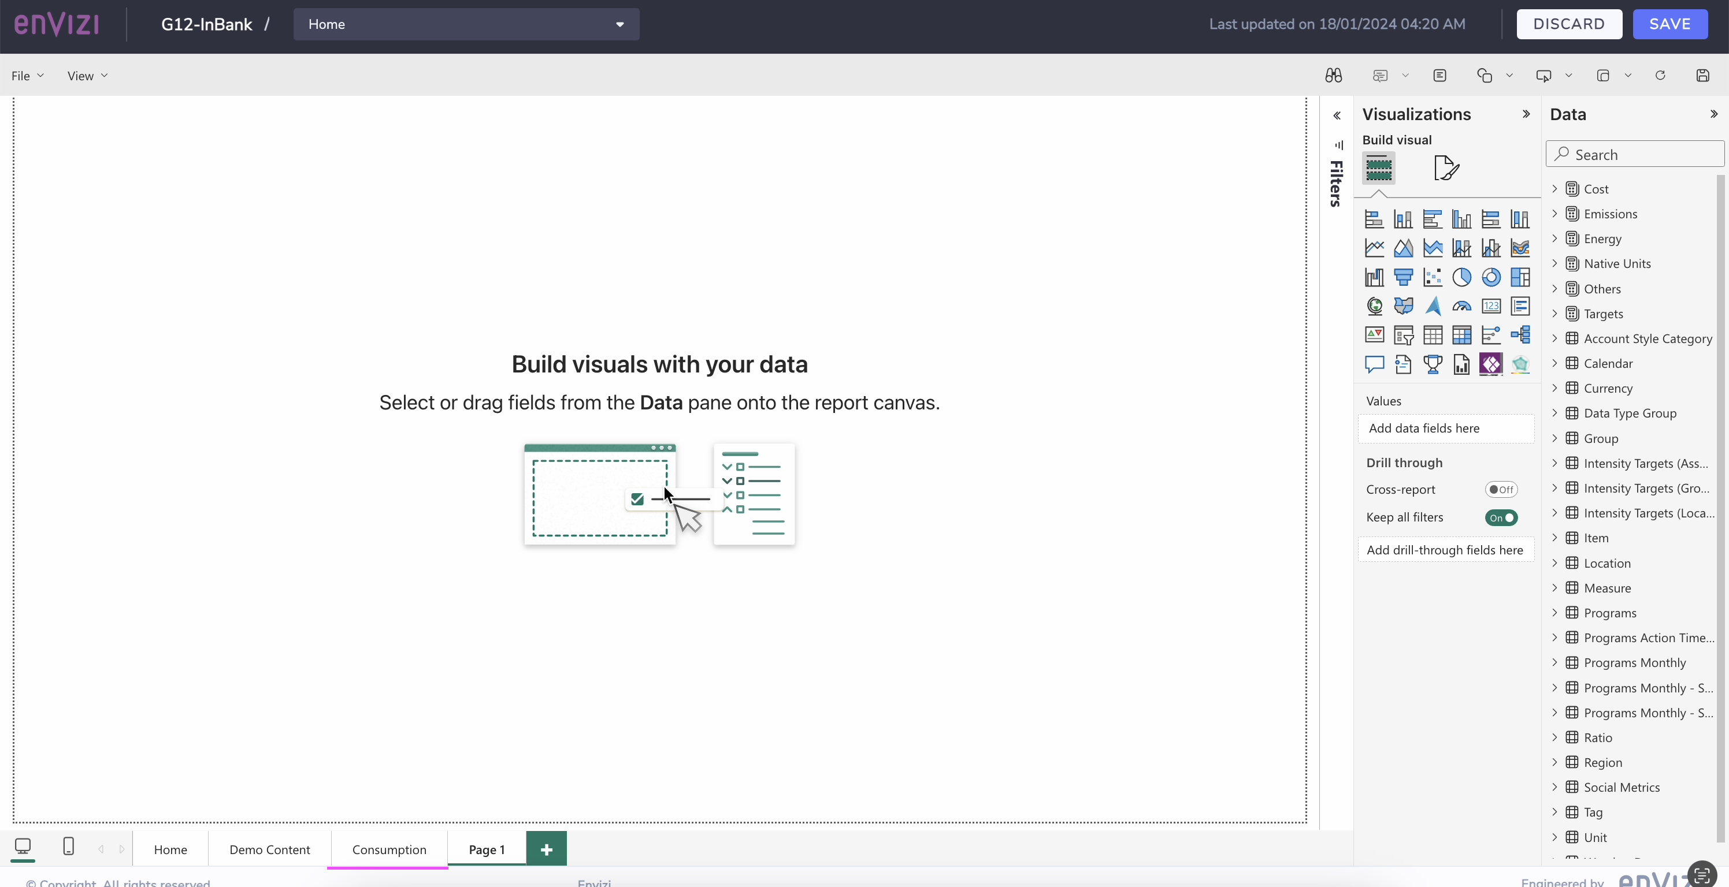The image size is (1729, 887).
Task: Select the card visualization icon
Action: click(1491, 307)
